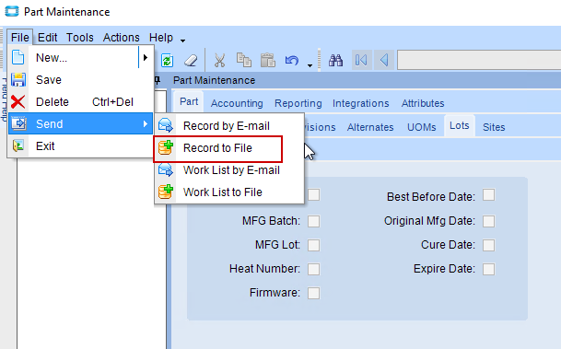Expand the Send submenu arrow
Image resolution: width=561 pixels, height=349 pixels.
146,123
